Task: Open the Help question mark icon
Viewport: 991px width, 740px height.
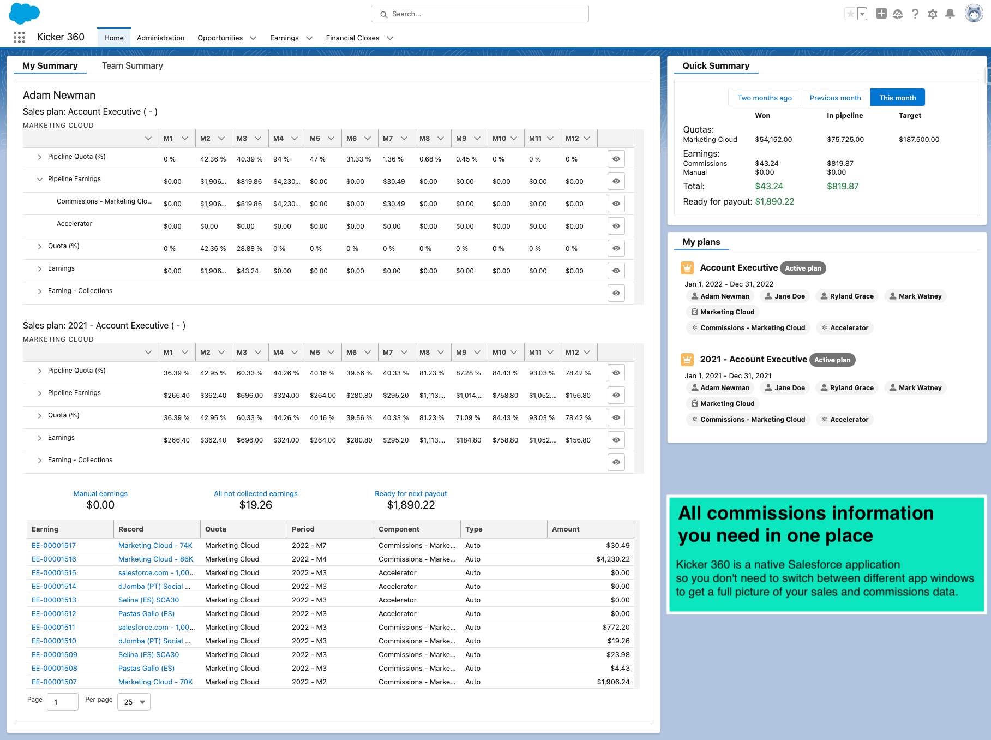Action: (915, 14)
